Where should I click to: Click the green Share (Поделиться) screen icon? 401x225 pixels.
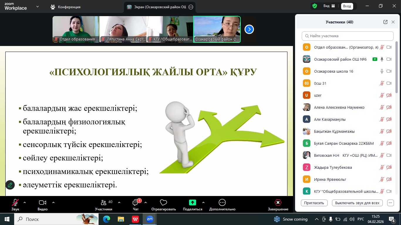192,202
